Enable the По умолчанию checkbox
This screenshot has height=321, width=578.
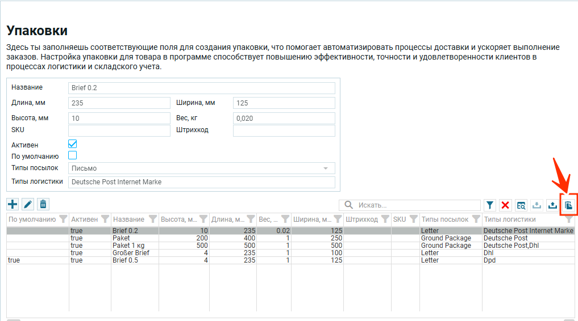point(72,155)
